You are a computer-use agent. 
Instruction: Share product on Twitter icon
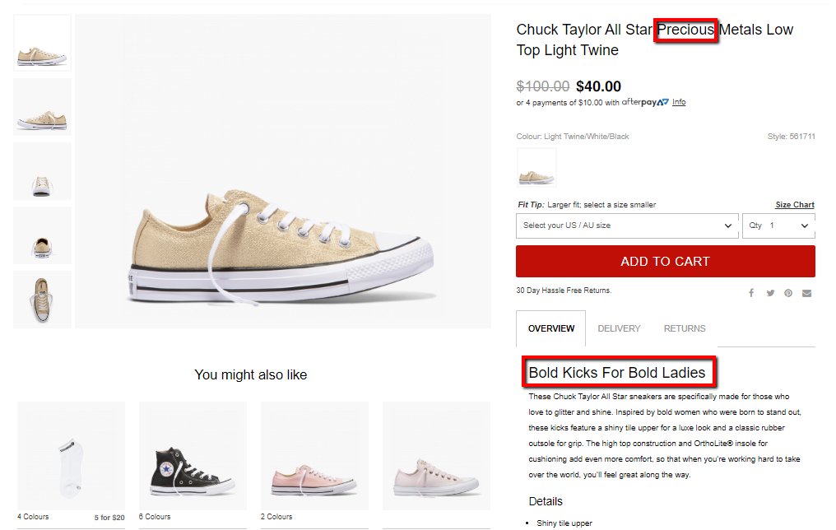click(770, 294)
